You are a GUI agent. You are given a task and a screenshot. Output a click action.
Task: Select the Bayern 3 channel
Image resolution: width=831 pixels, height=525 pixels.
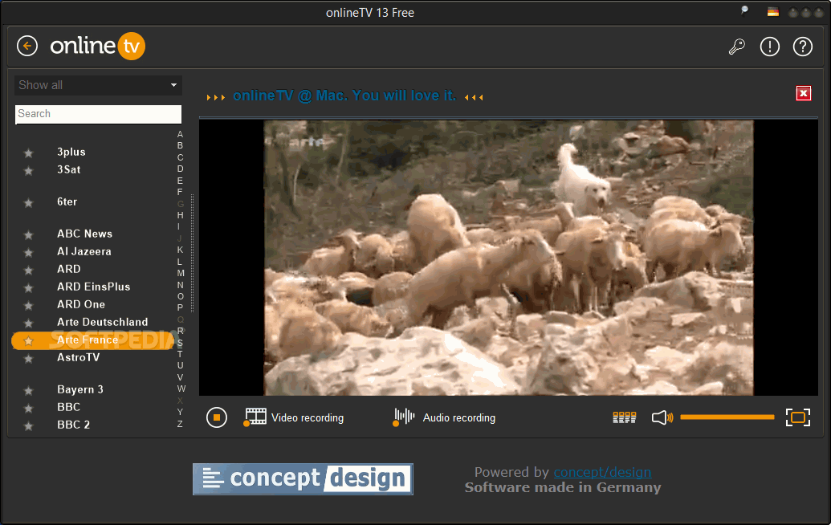point(80,389)
